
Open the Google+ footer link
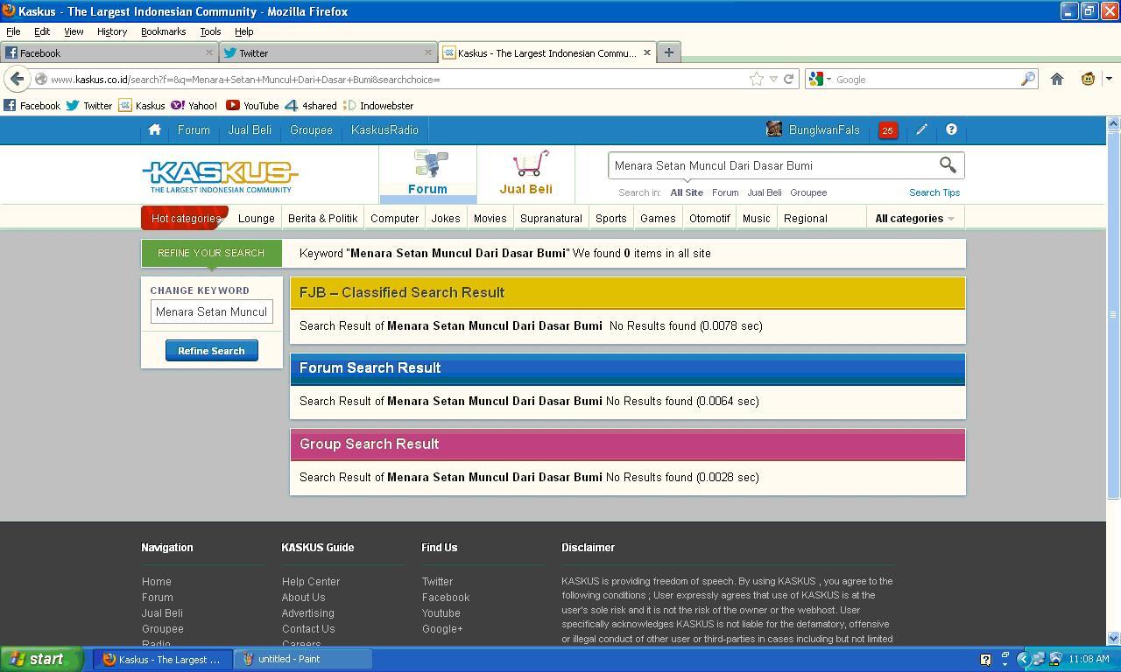(442, 629)
